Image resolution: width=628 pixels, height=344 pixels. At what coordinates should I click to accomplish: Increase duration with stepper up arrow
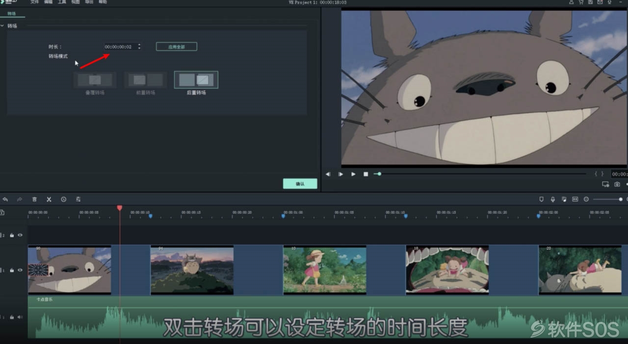coord(139,45)
